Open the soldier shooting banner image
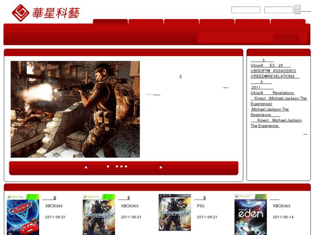Screen dimensions: 314x235 [x=75, y=109]
